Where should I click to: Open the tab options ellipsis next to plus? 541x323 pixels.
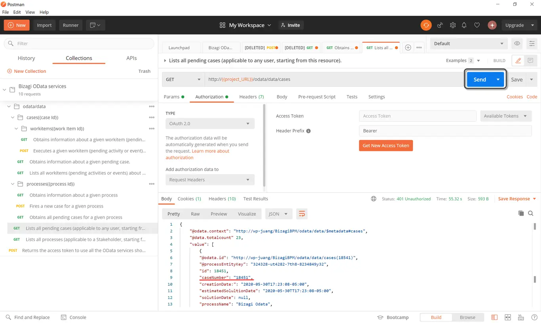pyautogui.click(x=419, y=47)
